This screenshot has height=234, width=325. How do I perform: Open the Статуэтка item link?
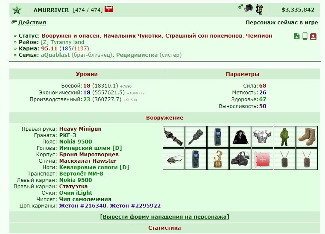click(73, 186)
